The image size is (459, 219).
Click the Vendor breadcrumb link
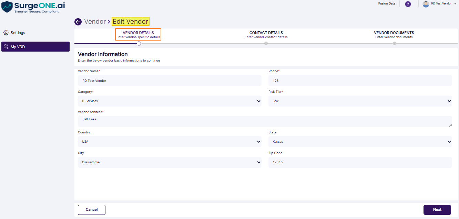point(95,22)
